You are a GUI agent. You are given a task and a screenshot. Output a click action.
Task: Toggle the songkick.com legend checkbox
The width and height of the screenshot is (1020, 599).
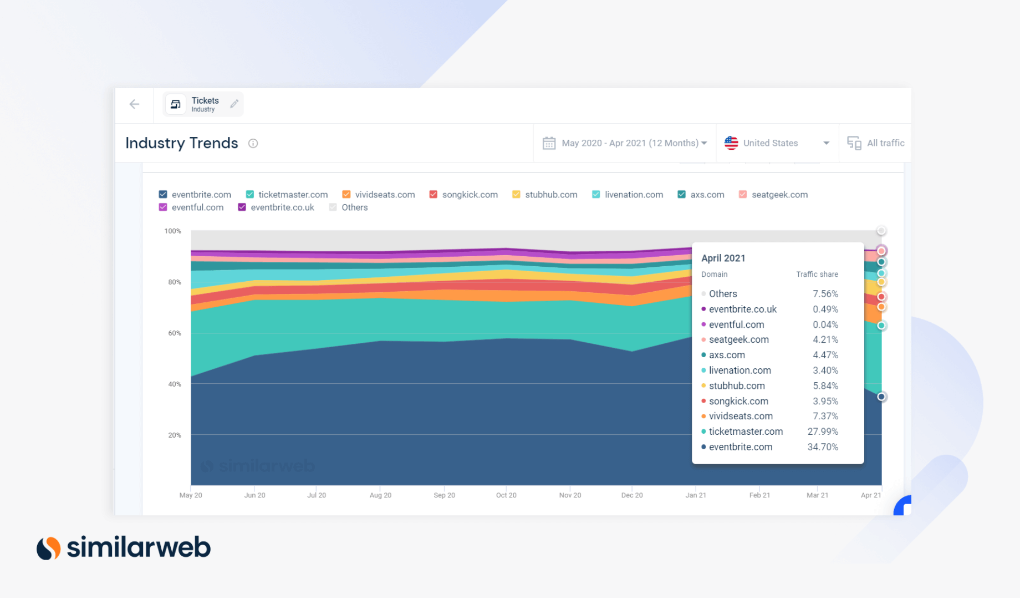point(433,194)
